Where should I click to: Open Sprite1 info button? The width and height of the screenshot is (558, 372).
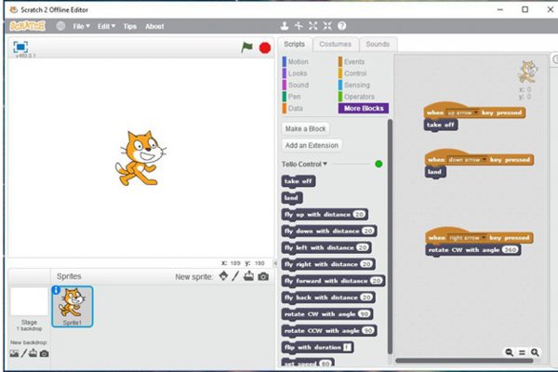[56, 290]
